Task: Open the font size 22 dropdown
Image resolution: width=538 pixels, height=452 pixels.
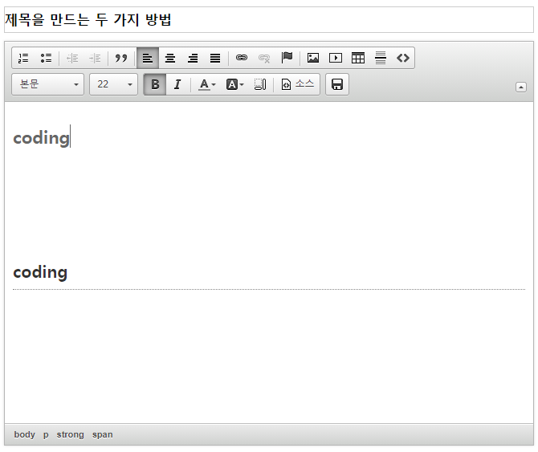Action: pos(113,84)
